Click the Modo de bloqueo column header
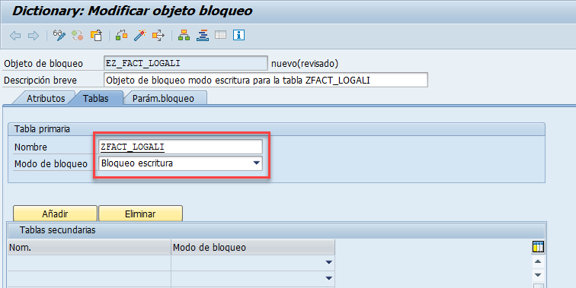This screenshot has width=576, height=288. point(253,247)
